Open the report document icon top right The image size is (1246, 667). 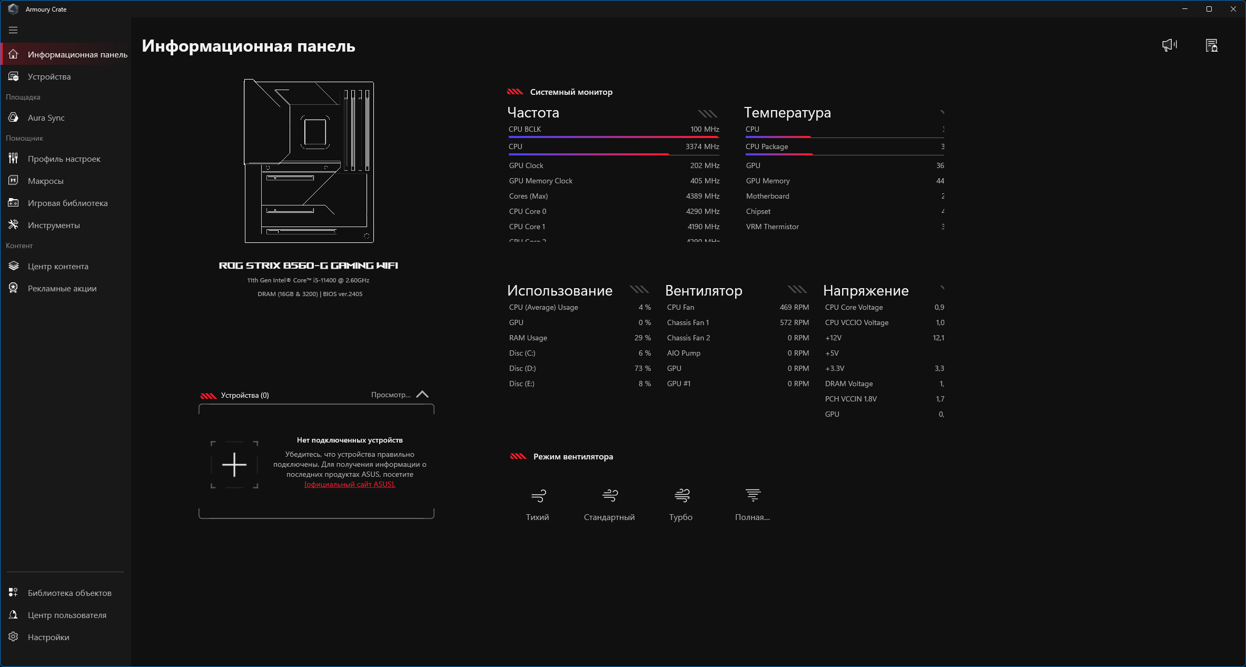point(1212,45)
